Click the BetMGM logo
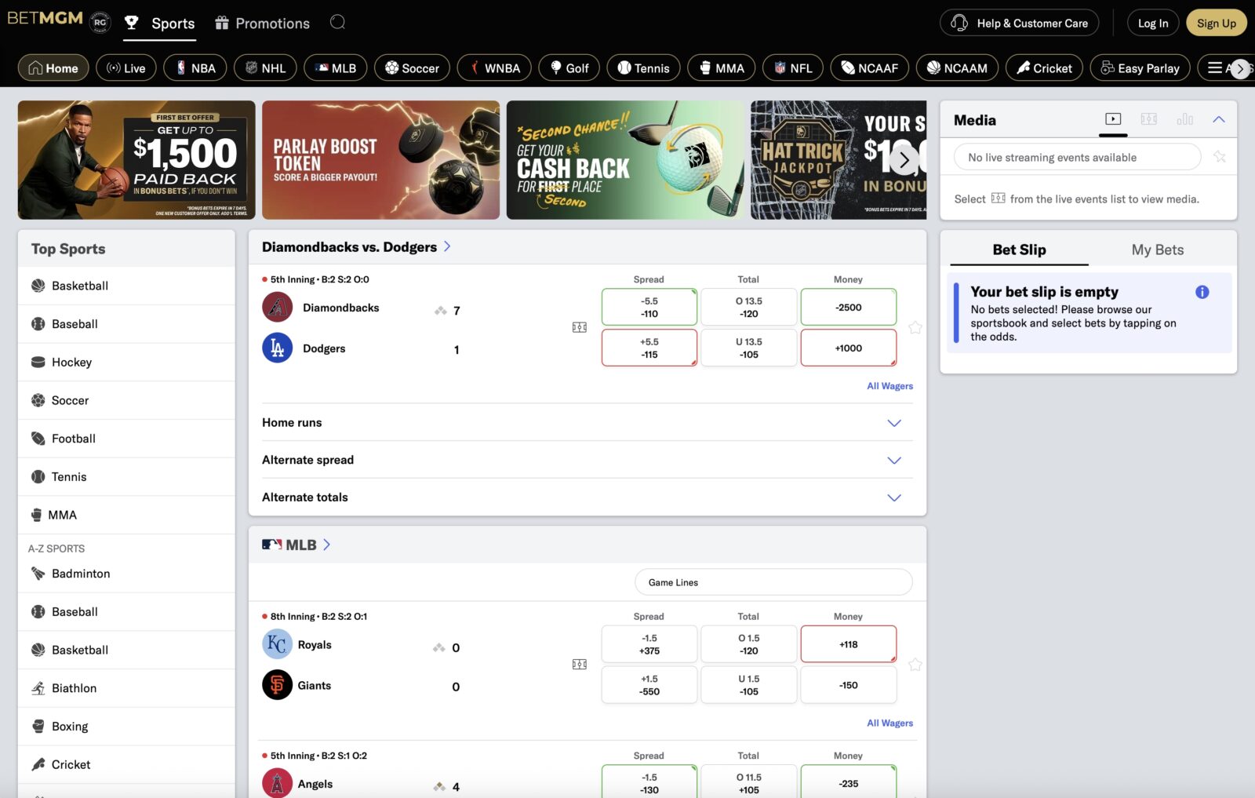Image resolution: width=1255 pixels, height=798 pixels. pos(45,18)
